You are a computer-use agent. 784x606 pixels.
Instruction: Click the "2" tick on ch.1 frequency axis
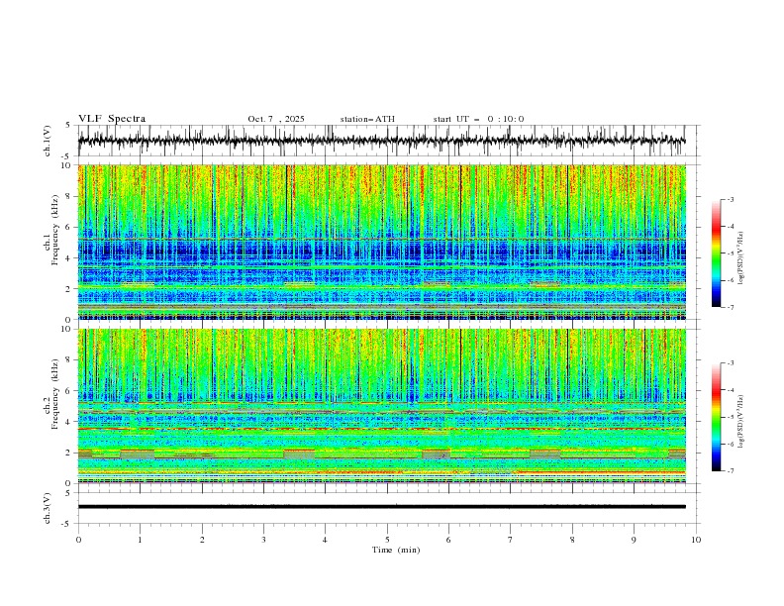[68, 289]
